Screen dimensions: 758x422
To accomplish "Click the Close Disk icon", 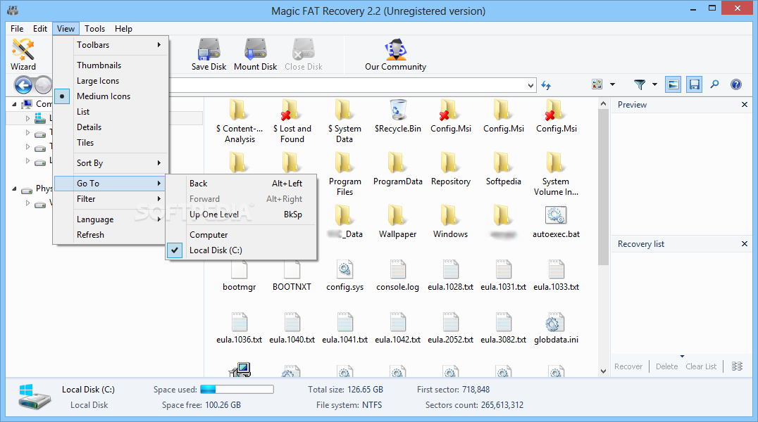I will click(x=303, y=54).
